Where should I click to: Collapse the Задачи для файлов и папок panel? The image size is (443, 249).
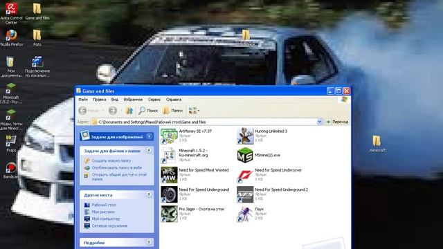(149, 150)
